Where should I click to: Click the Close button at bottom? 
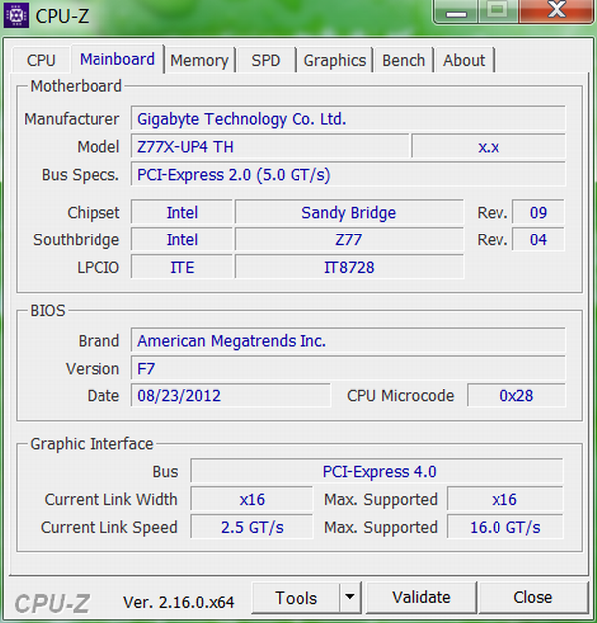click(533, 598)
